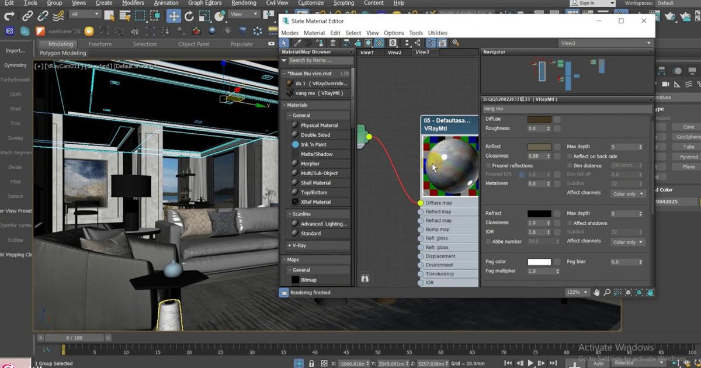
Task: Activate the Pan hand tool in Slate editor
Action: (596, 292)
